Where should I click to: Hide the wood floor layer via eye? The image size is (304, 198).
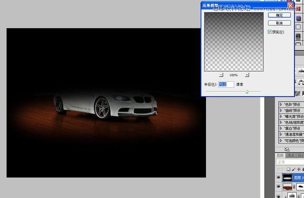(x=279, y=186)
